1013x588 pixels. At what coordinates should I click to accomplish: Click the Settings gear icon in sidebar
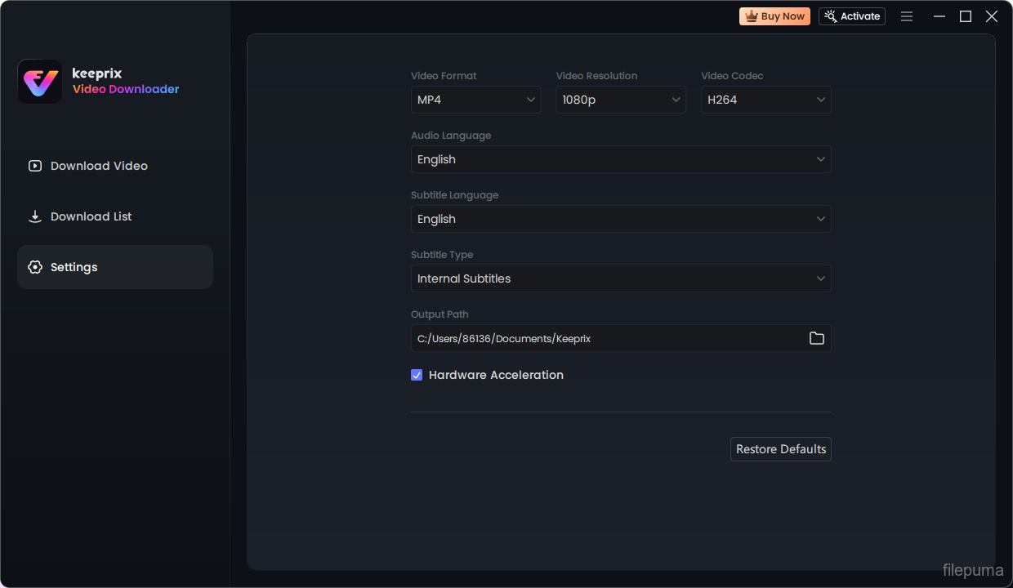35,267
